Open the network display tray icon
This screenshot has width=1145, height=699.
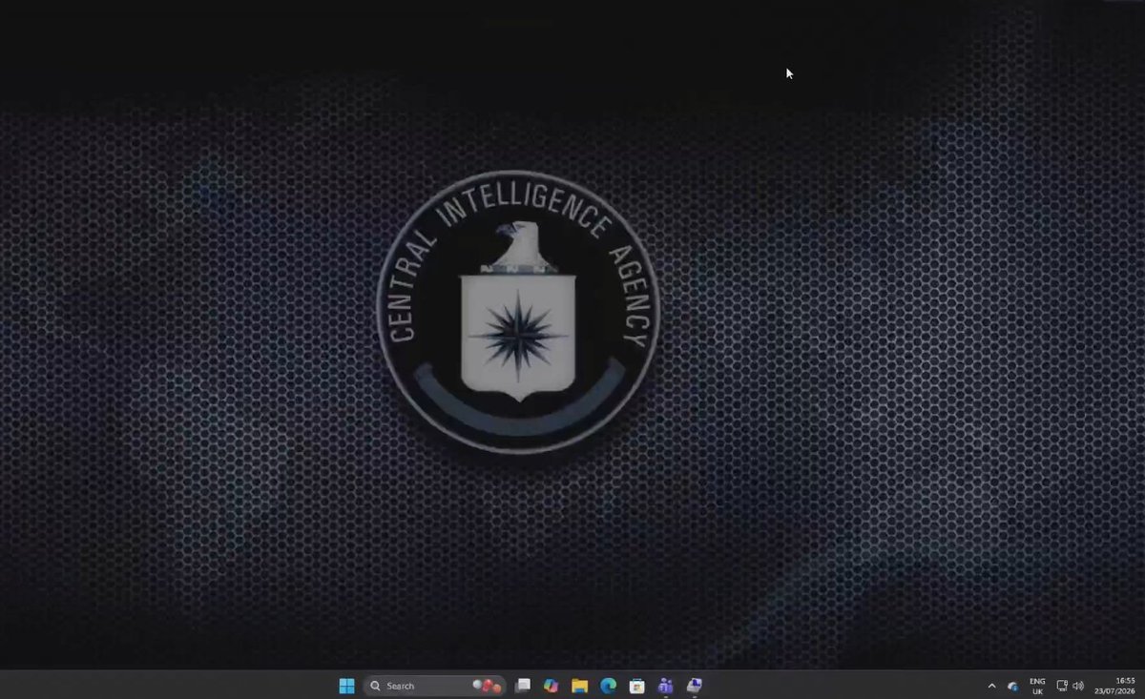click(x=1062, y=686)
